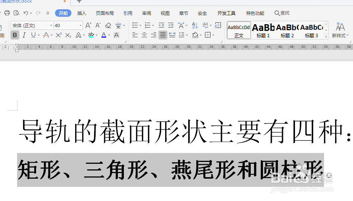Screen dimensions: 353x201
Task: Open shading fill color bucket
Action: [195, 35]
